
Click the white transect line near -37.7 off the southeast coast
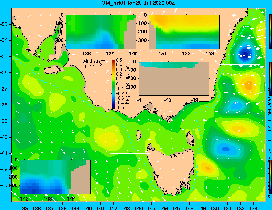tap(70, 100)
